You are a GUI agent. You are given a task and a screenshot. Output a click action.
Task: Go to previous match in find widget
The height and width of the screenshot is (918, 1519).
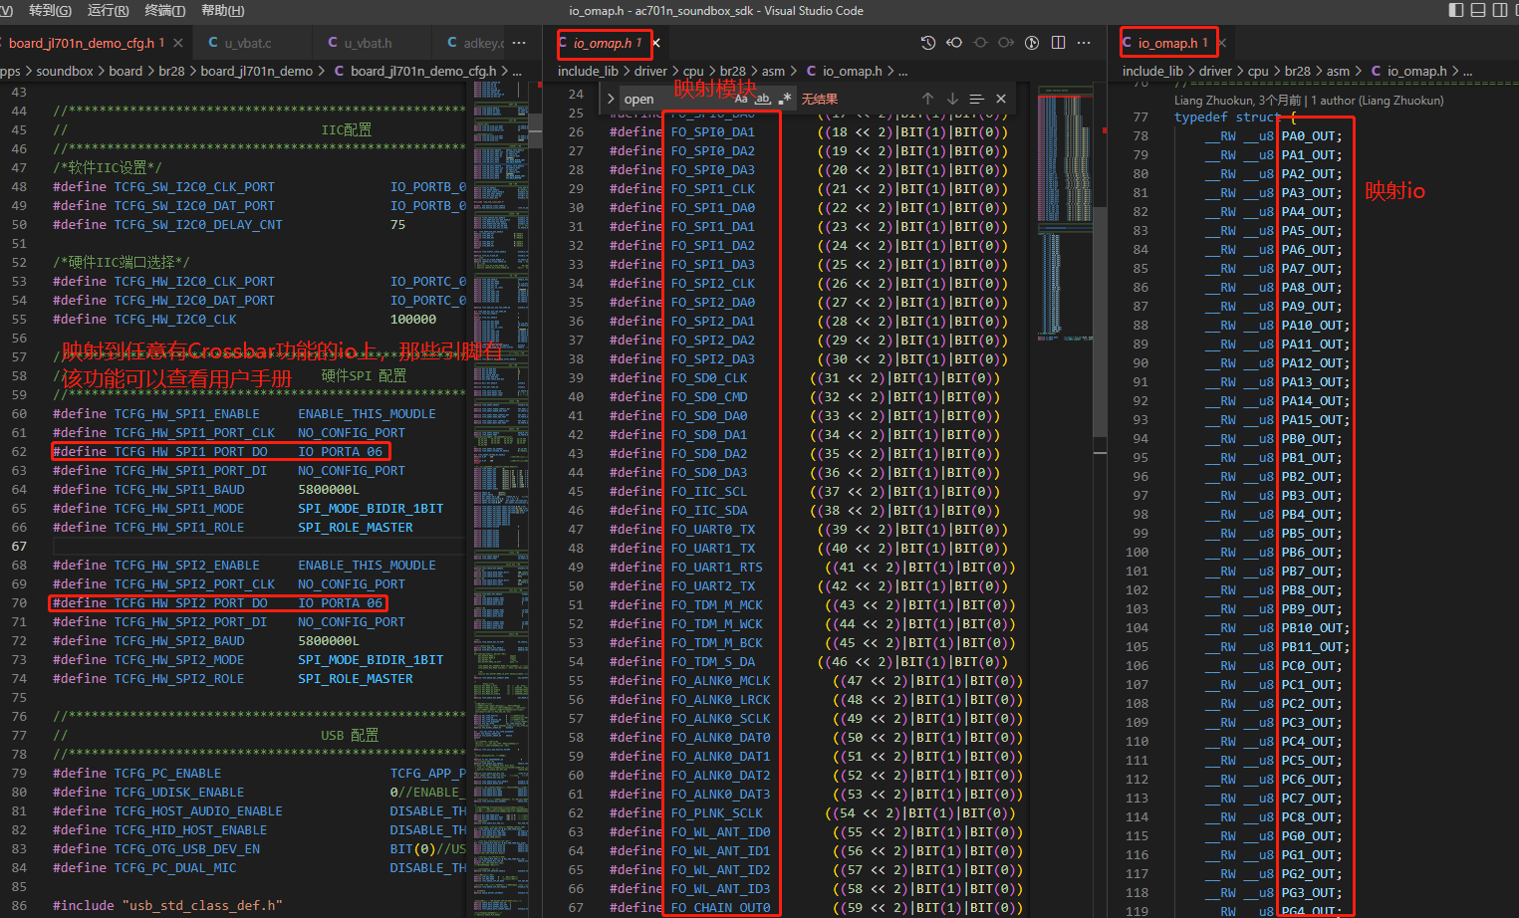pyautogui.click(x=927, y=99)
